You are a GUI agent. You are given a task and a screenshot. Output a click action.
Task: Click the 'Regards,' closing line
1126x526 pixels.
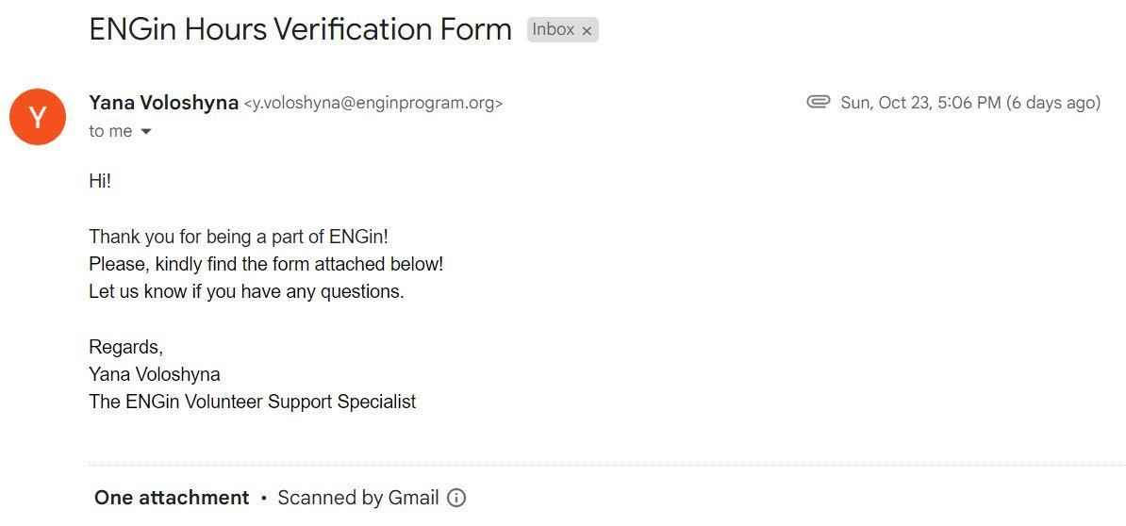pyautogui.click(x=125, y=347)
